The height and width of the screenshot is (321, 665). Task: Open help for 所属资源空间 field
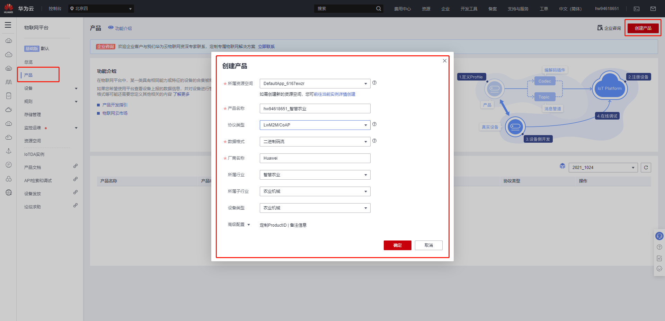374,83
